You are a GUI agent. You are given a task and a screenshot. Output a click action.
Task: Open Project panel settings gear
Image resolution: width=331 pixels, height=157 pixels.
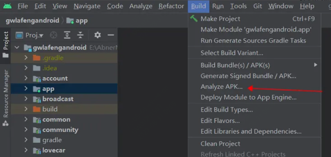click(97, 35)
